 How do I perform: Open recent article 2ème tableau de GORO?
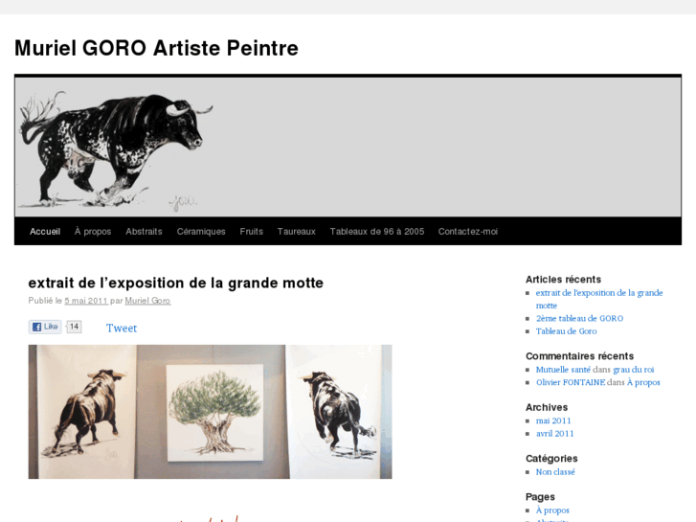pos(579,319)
